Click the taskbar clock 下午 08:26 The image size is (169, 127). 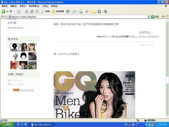pos(162,124)
